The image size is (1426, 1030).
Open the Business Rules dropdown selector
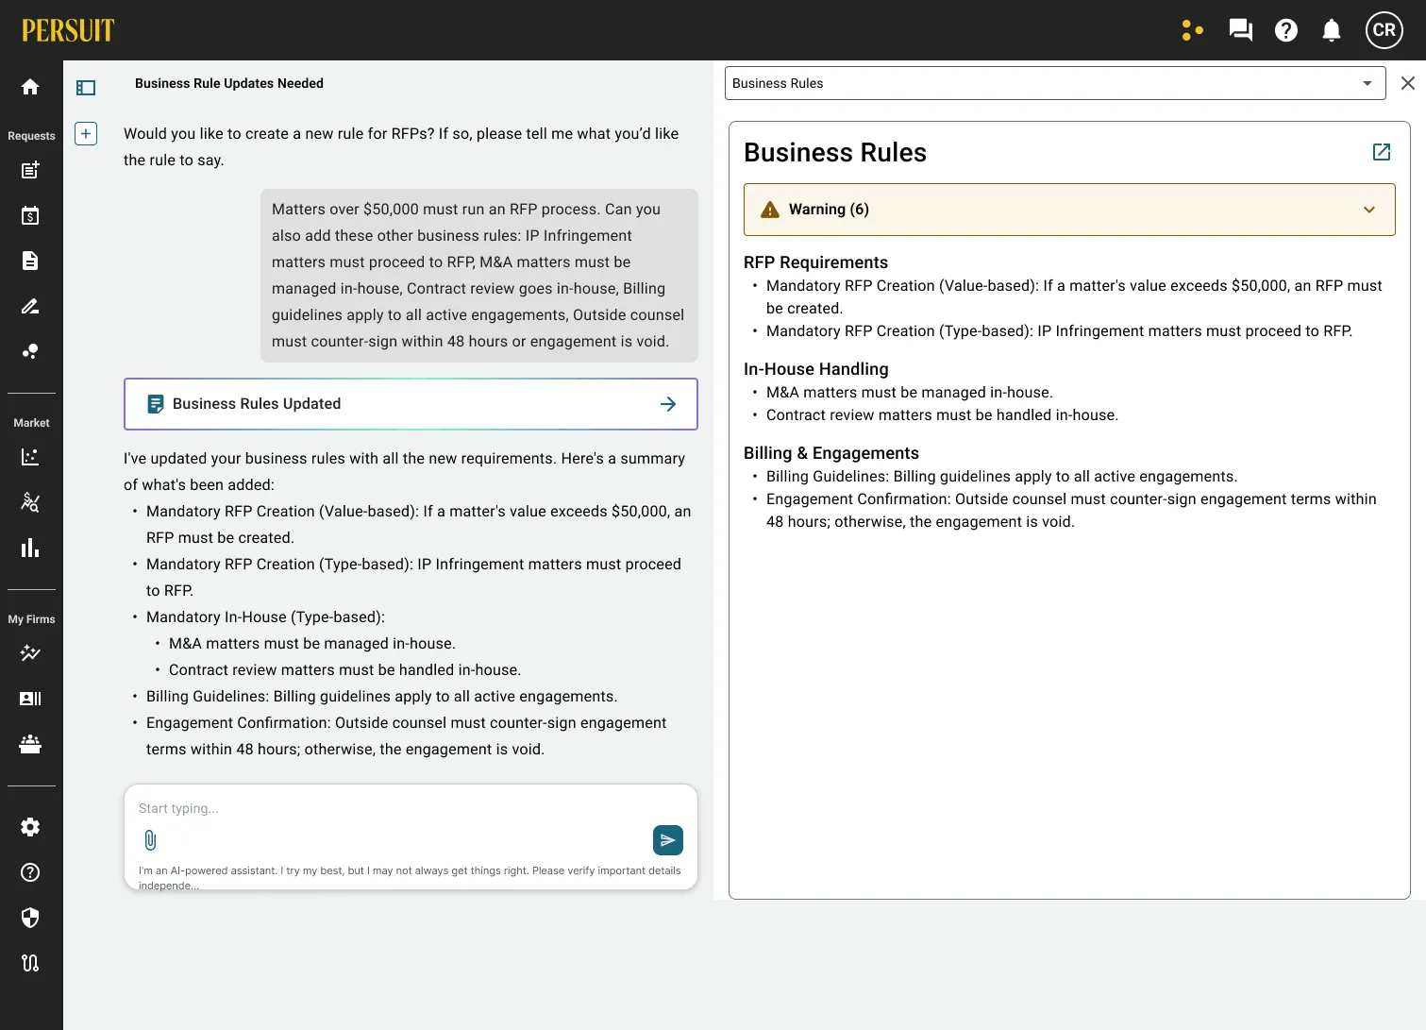[x=1055, y=83]
